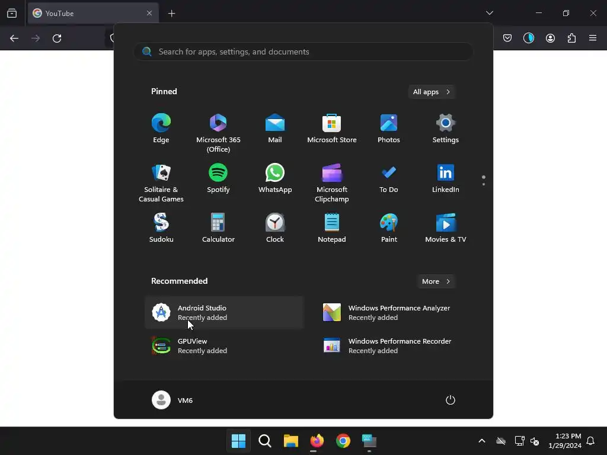The height and width of the screenshot is (455, 607).
Task: Open Spotify
Action: pos(218,179)
